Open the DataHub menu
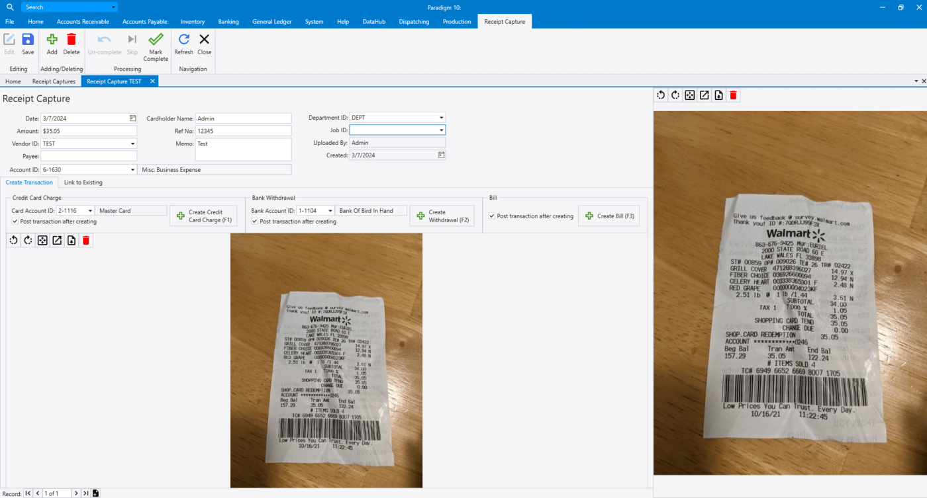This screenshot has width=927, height=498. point(374,22)
